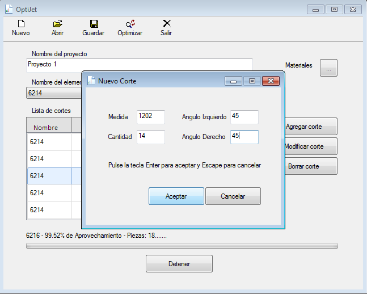Image resolution: width=367 pixels, height=294 pixels.
Task: Click the Medida input field
Action: 151,117
